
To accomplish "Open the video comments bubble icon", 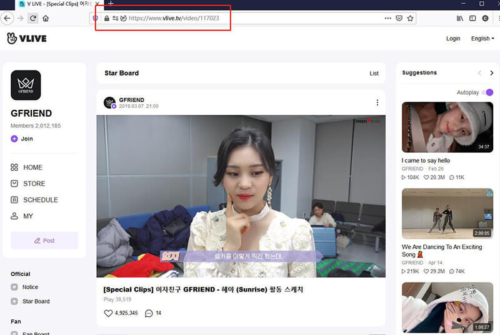I will click(149, 313).
